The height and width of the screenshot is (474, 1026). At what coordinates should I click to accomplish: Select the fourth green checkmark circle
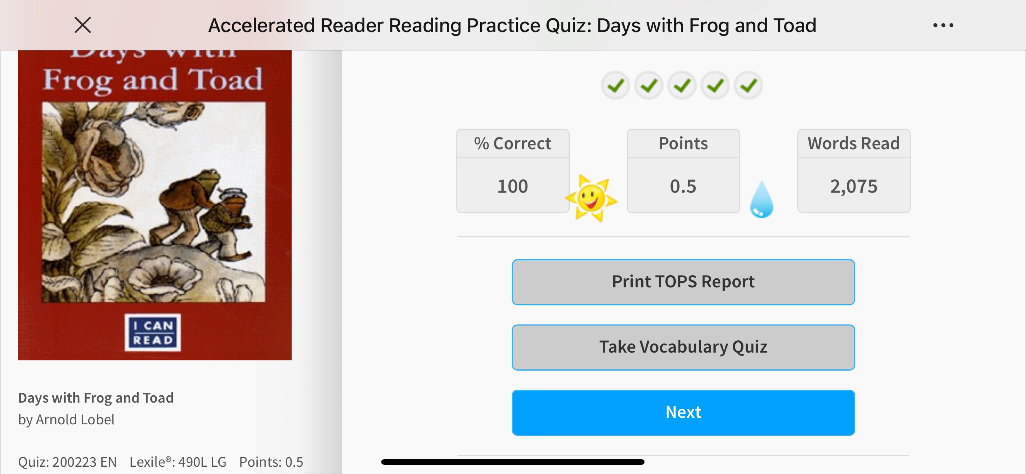[715, 85]
